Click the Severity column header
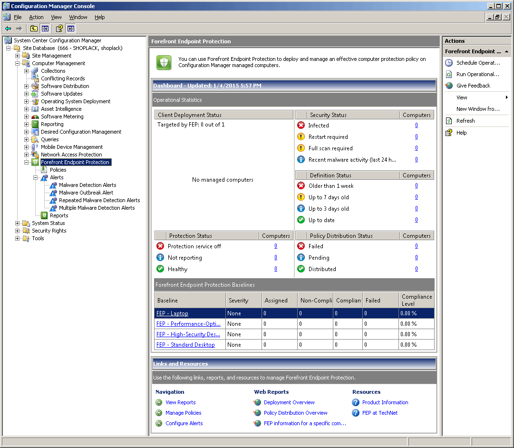Screen dimensions: 514x448 (x=243, y=300)
